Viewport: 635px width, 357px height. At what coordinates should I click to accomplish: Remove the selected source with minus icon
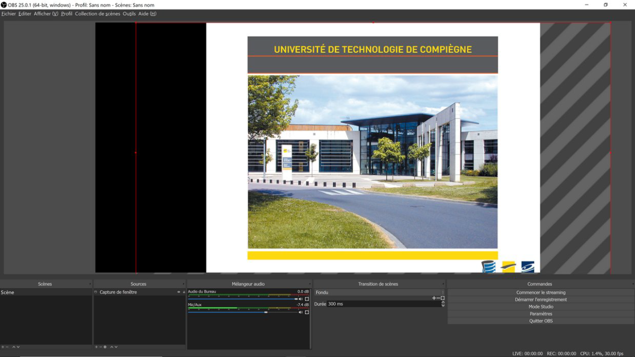(101, 347)
